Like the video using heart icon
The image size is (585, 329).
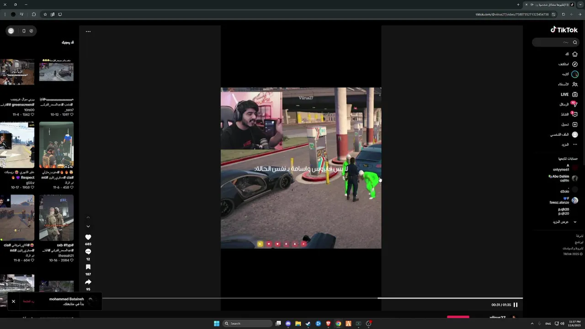tap(88, 237)
